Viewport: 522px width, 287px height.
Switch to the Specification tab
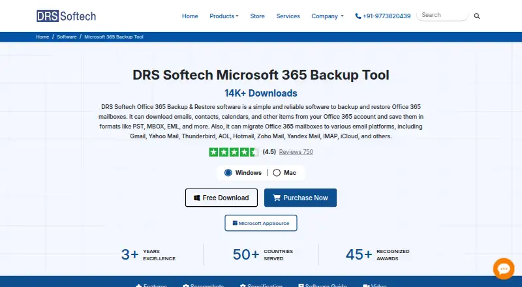[261, 285]
